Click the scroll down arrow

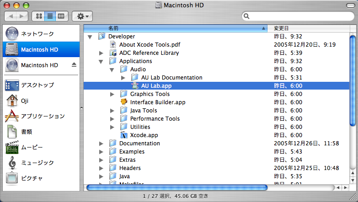353,181
